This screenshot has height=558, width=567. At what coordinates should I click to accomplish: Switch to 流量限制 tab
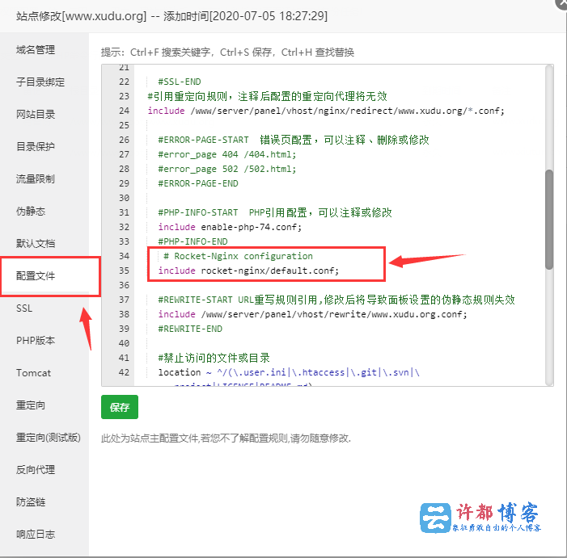[x=36, y=179]
